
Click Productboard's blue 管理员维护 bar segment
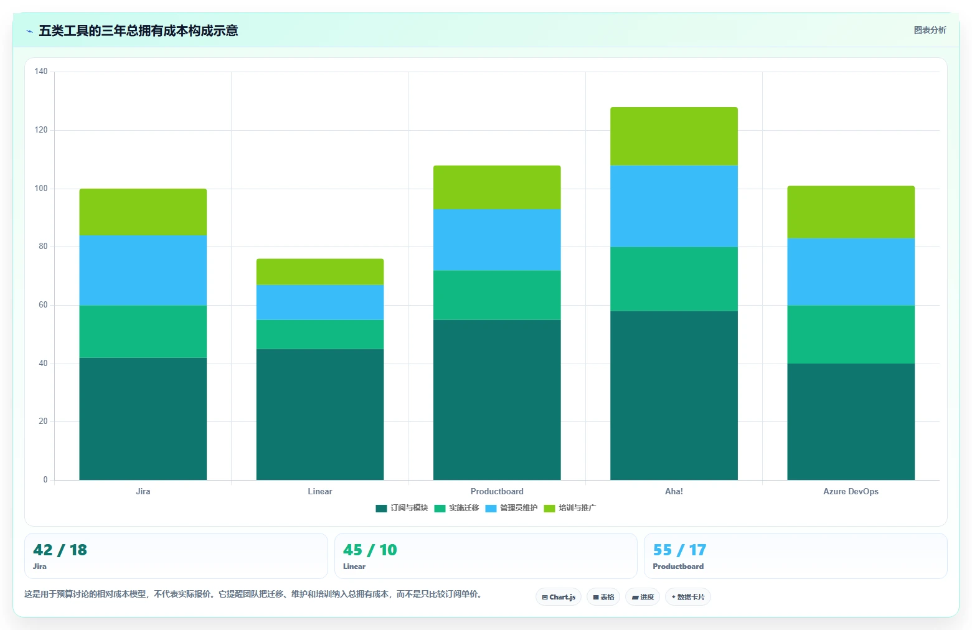(497, 240)
